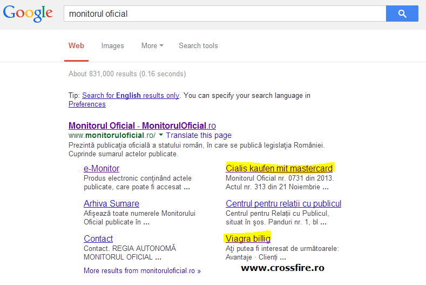Click the blue magnifier search button

click(x=402, y=14)
